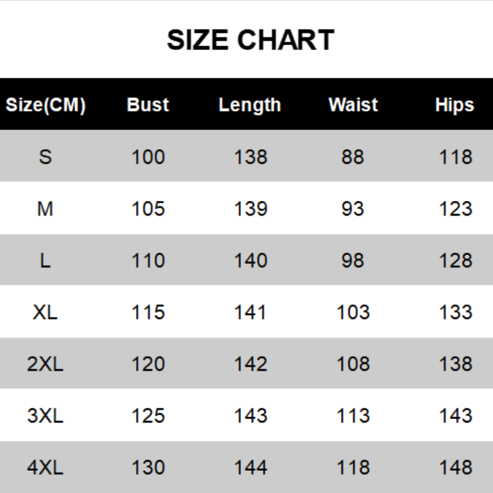Select the 4XL size row label
Viewport: 493px width, 493px height.
tap(46, 468)
